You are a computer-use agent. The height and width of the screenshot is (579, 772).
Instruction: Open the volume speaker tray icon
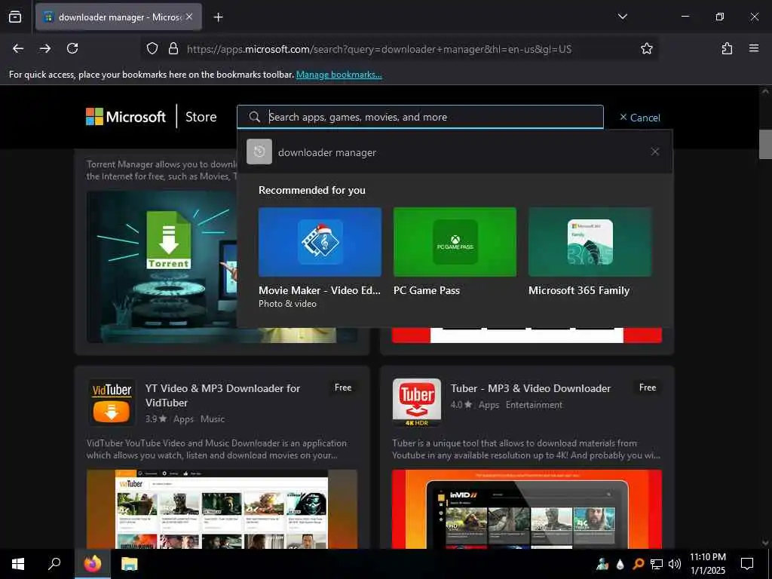pos(675,564)
